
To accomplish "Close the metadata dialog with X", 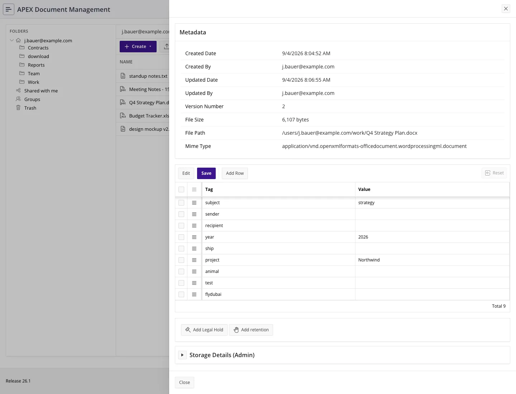I will [x=506, y=9].
